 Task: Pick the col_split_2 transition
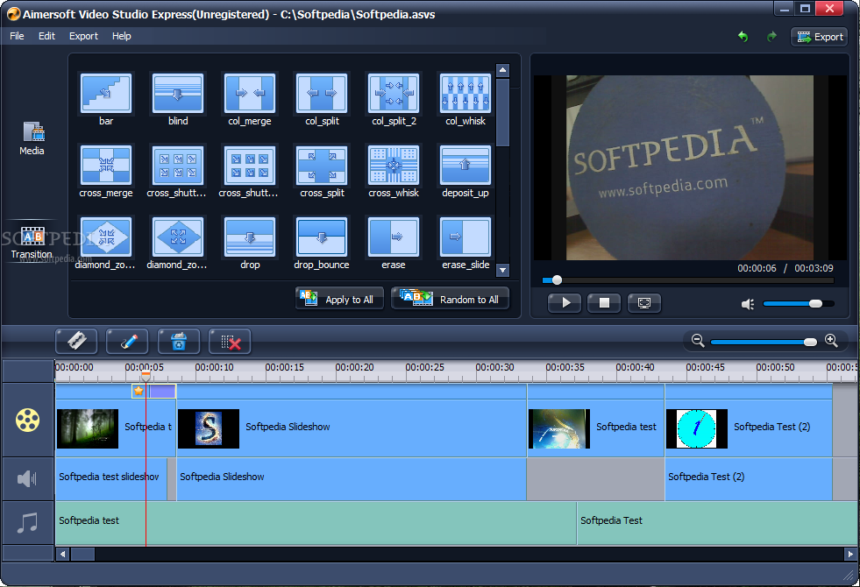[x=394, y=93]
